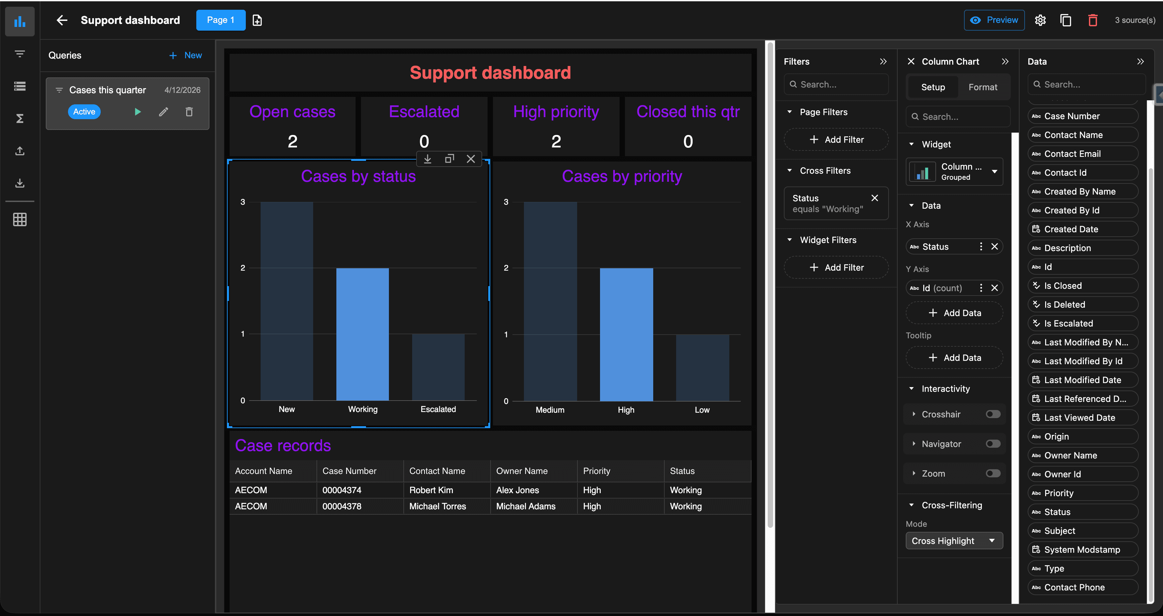Screen dimensions: 1163x616
Task: Turn on the Navigator toggle
Action: pos(993,444)
